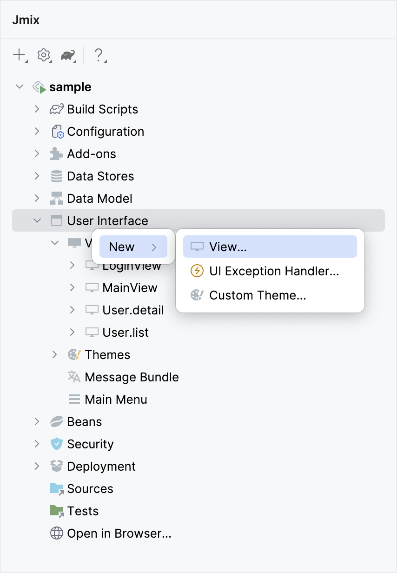Collapse the sample project root node
Screen dimensions: 397x573
pos(19,87)
